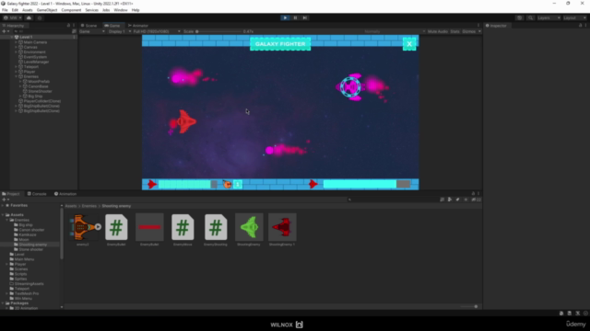Click the Enemies breadcrumb link
This screenshot has width=590, height=331.
coord(89,206)
